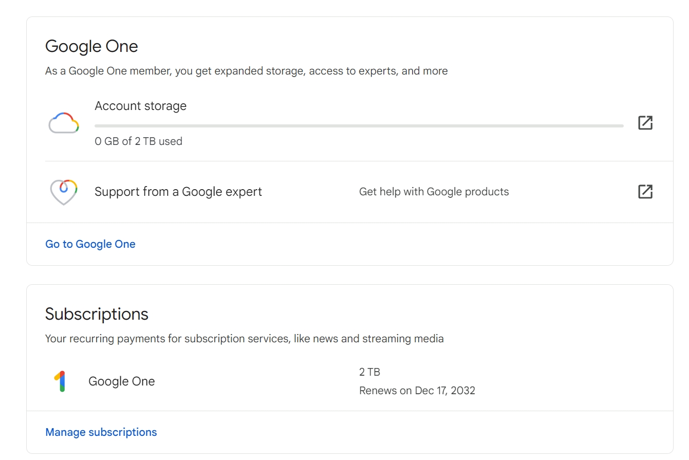The width and height of the screenshot is (689, 460).
Task: Click the Google support heart icon
Action: point(64,192)
